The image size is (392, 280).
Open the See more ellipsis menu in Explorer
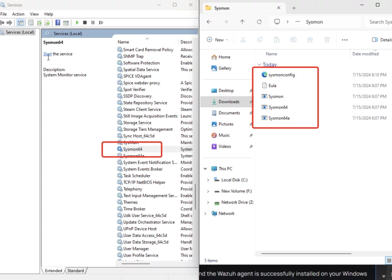(x=345, y=40)
